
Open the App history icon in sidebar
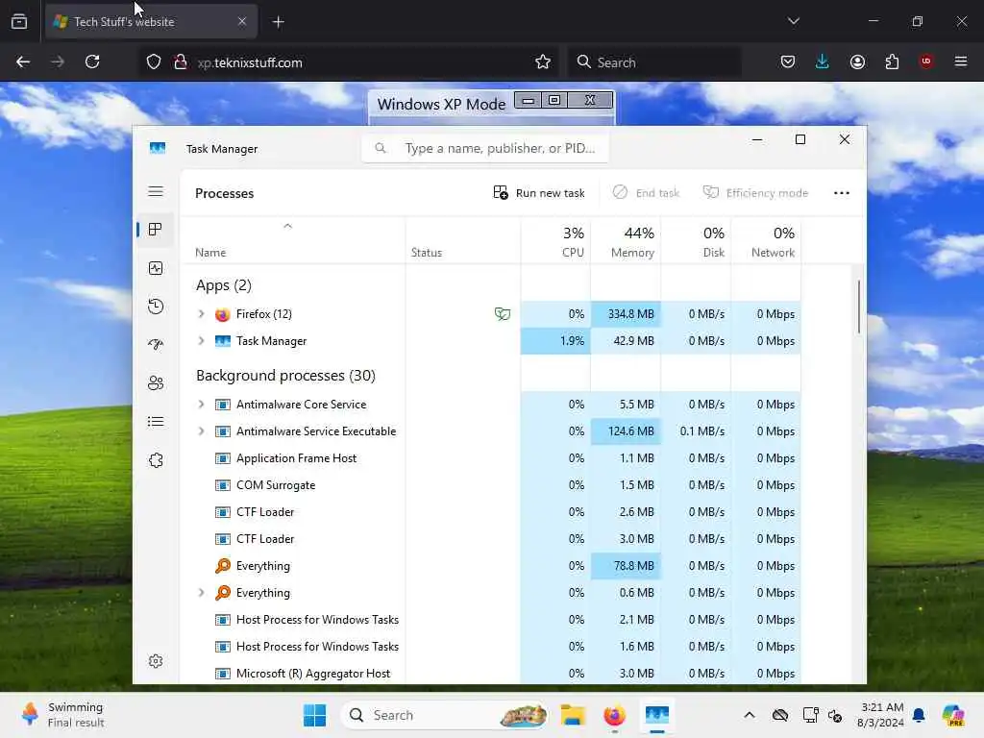[x=156, y=307]
